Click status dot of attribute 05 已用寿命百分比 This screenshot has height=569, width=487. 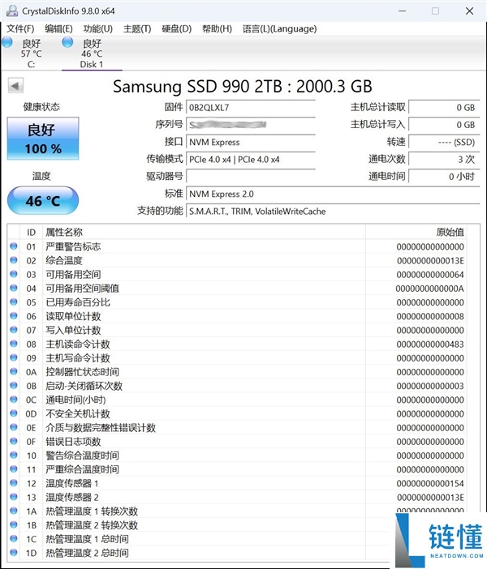click(x=14, y=302)
